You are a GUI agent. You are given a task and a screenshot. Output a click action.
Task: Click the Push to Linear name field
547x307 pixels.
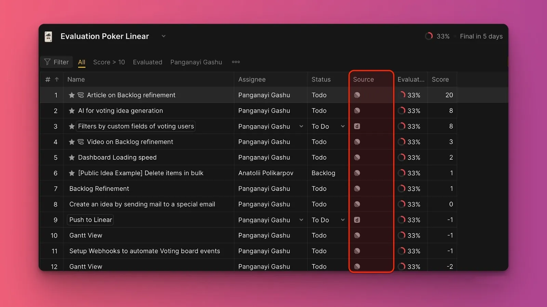click(91, 220)
